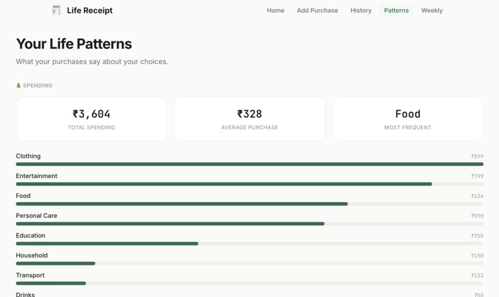Select the ₹328 average purchase card
Screen dimensions: 499x297
pos(249,119)
